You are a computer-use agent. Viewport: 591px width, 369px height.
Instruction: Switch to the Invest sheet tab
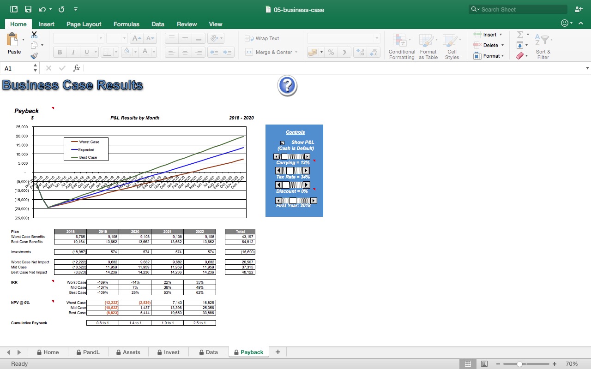click(x=168, y=352)
